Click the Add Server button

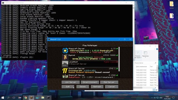(x=109, y=82)
